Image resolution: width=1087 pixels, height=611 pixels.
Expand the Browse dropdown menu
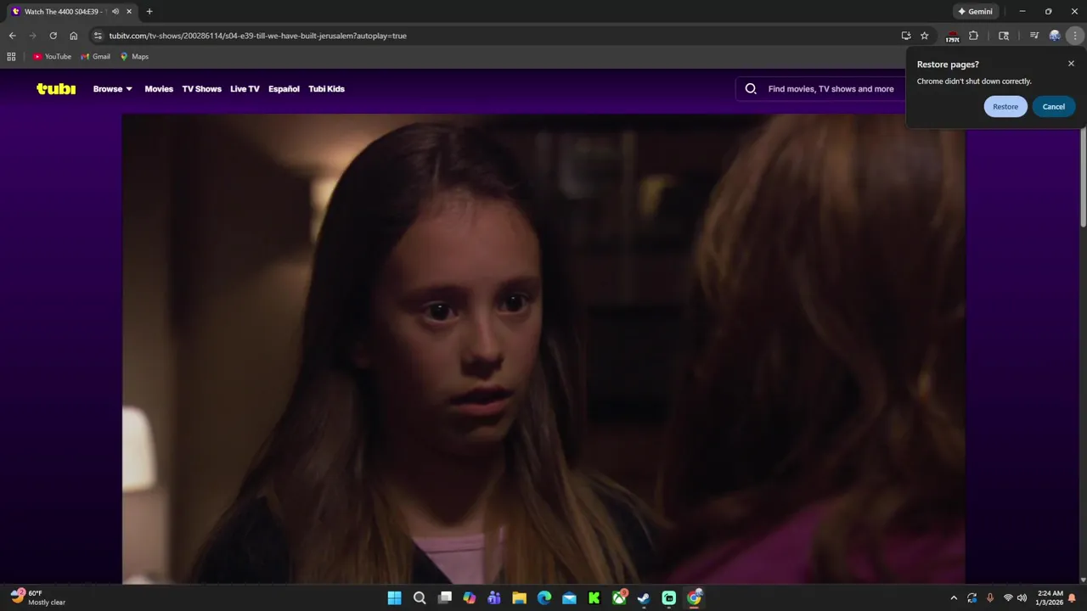[112, 89]
